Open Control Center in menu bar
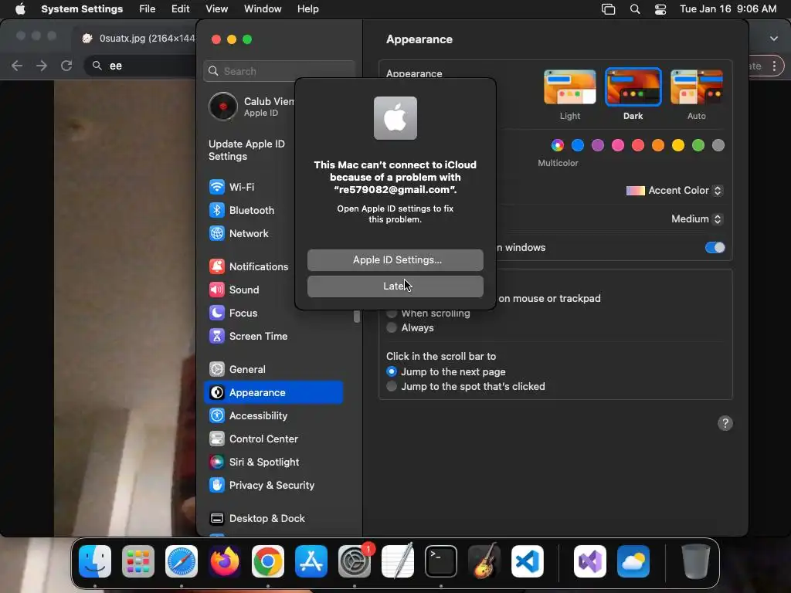Image resolution: width=791 pixels, height=593 pixels. pyautogui.click(x=660, y=9)
